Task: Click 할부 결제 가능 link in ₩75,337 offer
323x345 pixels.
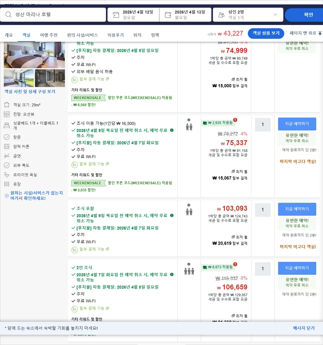Action: [94, 164]
